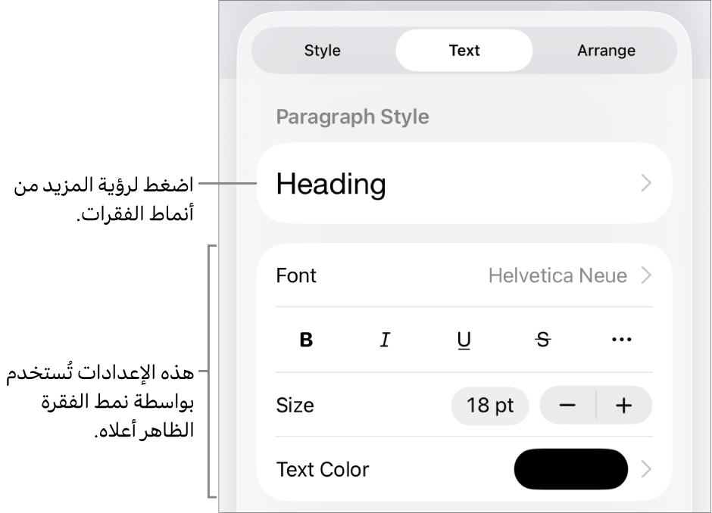Screen dimensions: 712x513
Task: Switch to the Style tab
Action: point(322,51)
